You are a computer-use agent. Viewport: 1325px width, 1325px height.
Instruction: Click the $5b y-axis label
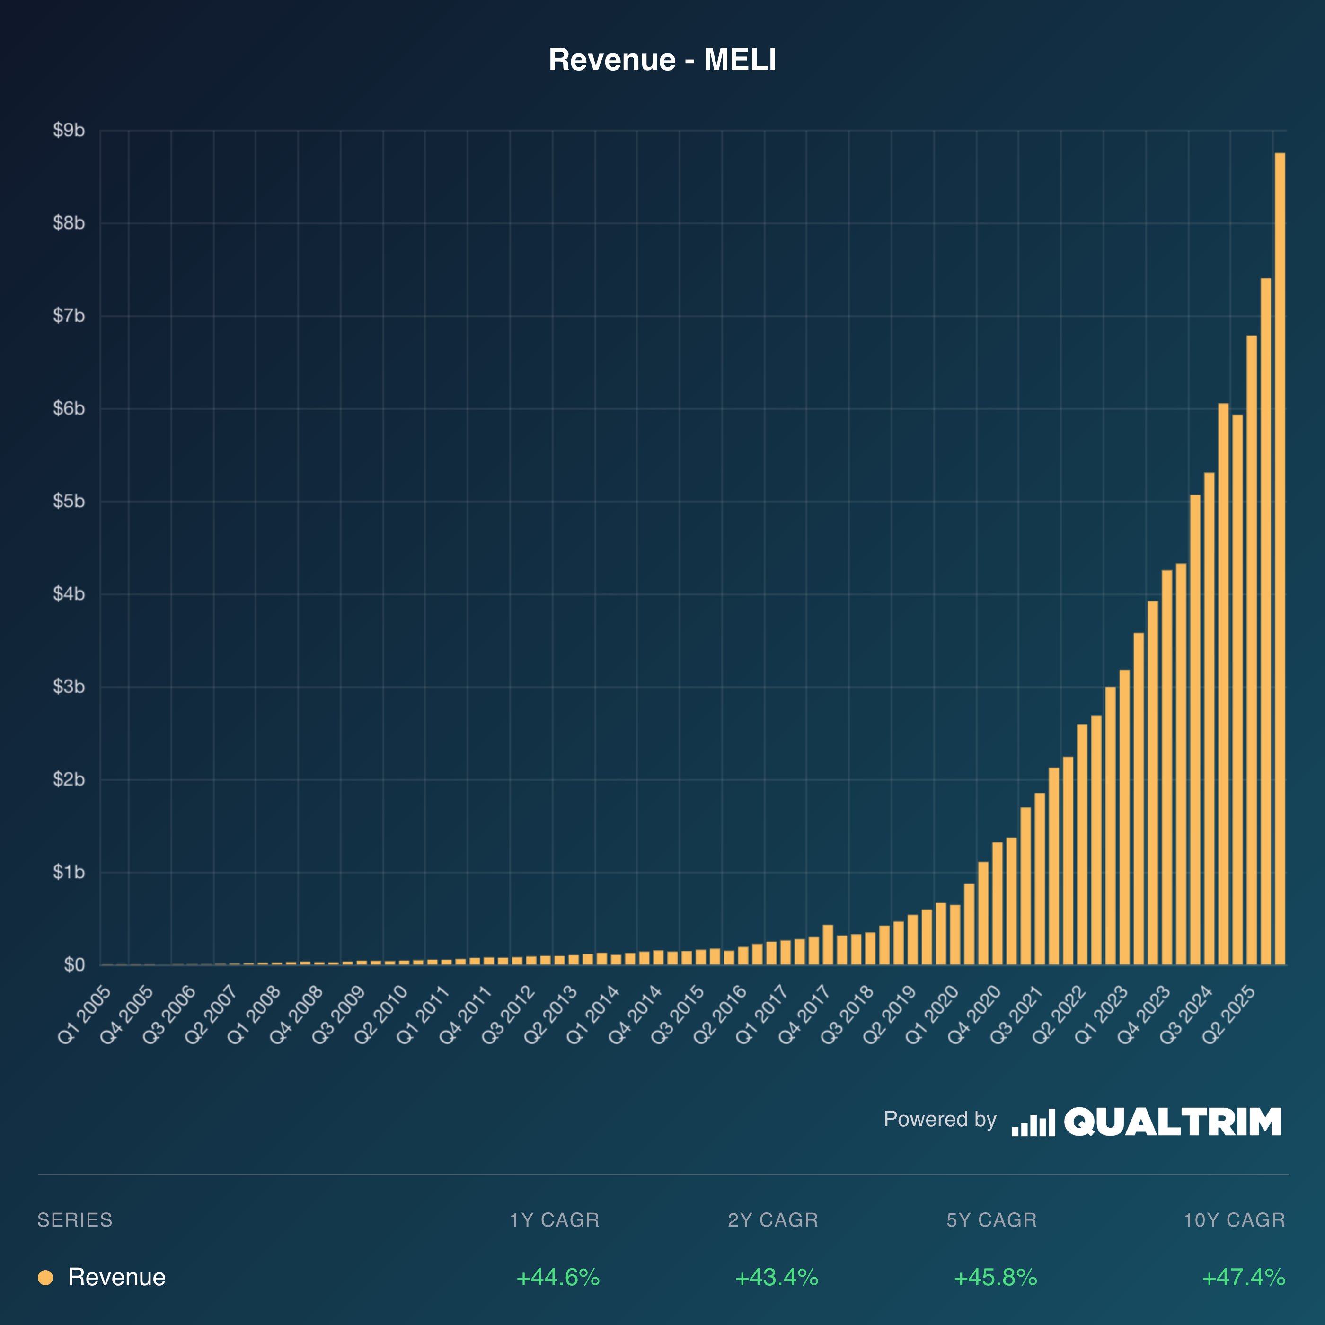pos(69,501)
